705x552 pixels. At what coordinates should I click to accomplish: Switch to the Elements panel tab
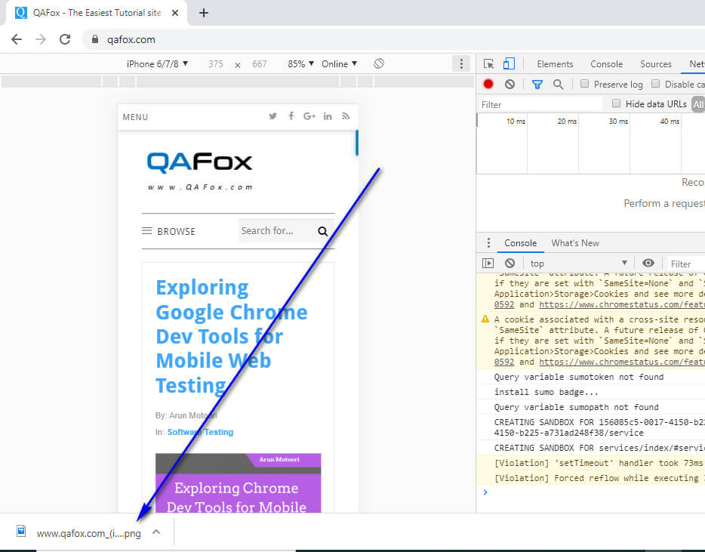[555, 64]
